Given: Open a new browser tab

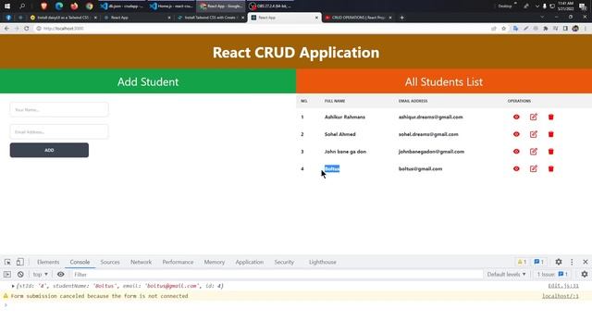Looking at the screenshot, I should point(402,18).
